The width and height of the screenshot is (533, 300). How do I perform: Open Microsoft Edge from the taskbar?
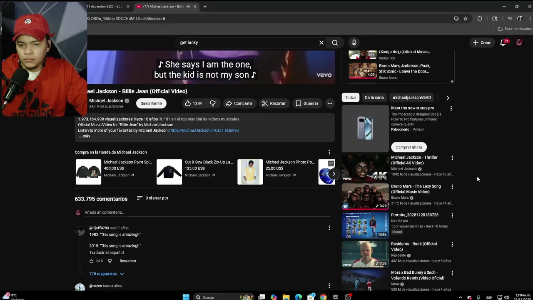(x=299, y=297)
